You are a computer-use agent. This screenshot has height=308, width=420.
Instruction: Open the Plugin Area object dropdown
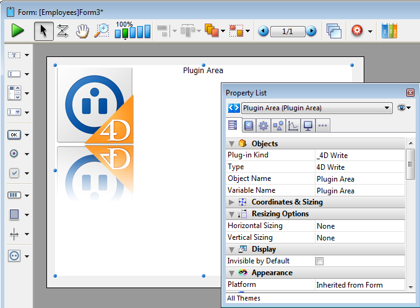[x=387, y=108]
